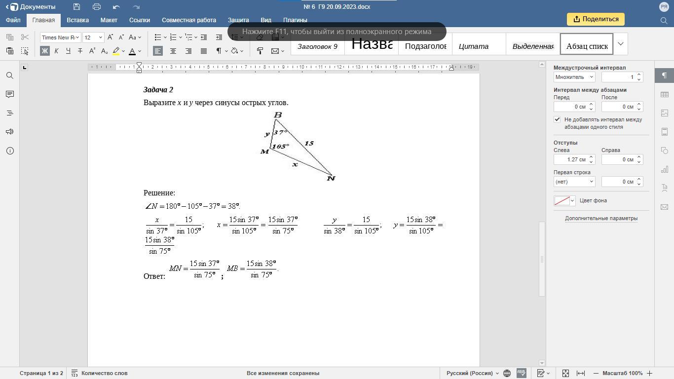Image resolution: width=674 pixels, height=379 pixels.
Task: Click the copy style paint roller icon
Action: click(260, 51)
